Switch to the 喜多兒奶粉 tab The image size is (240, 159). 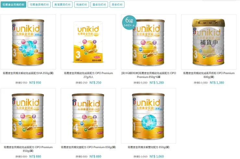pyautogui.click(x=99, y=5)
